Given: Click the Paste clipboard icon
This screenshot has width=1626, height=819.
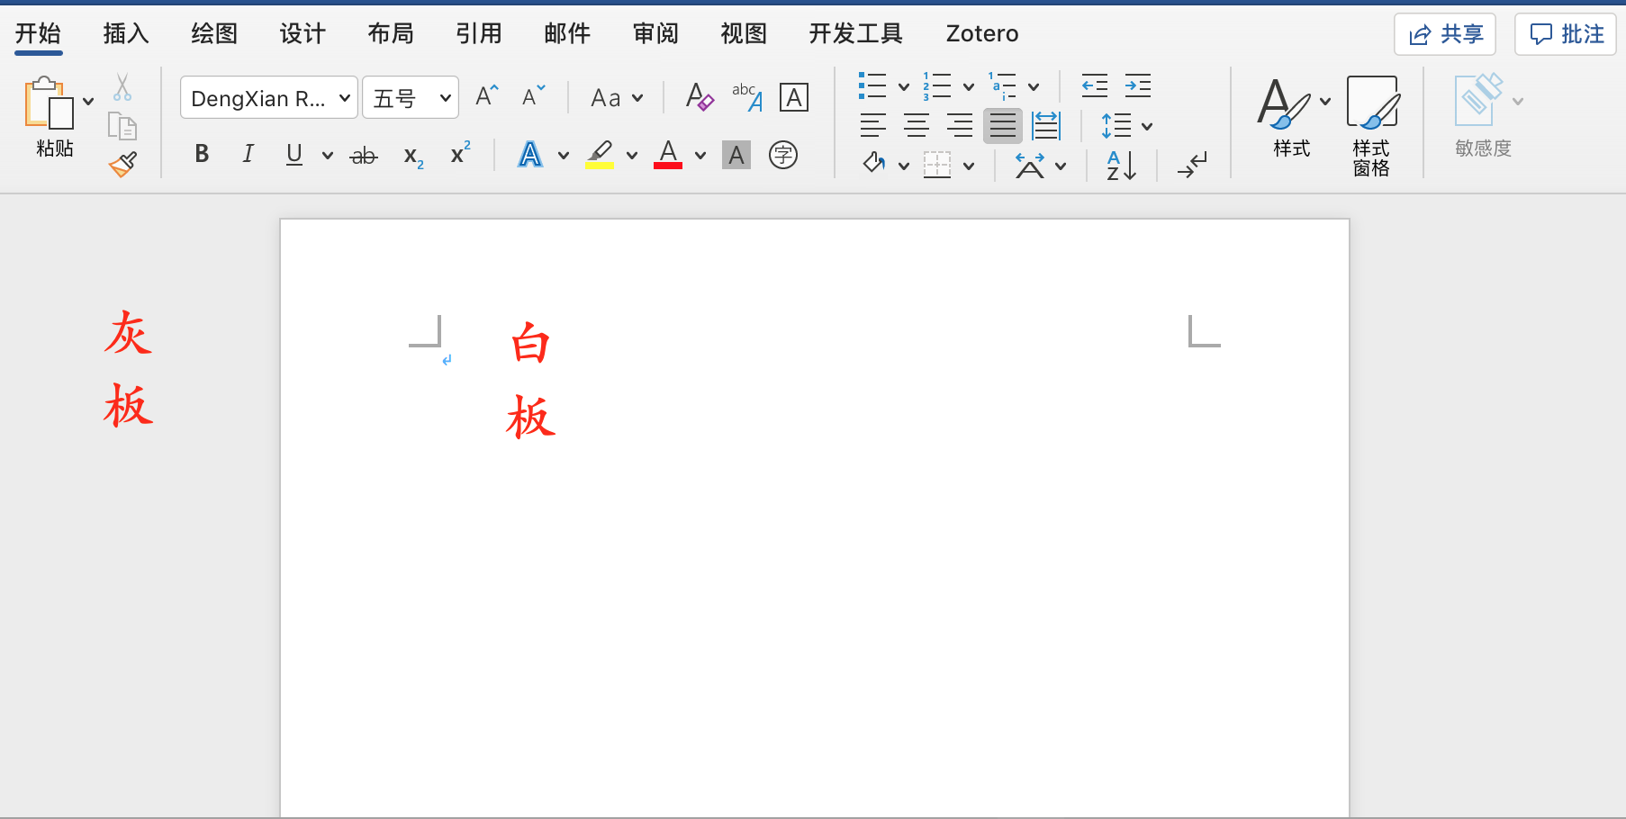Looking at the screenshot, I should tap(50, 103).
